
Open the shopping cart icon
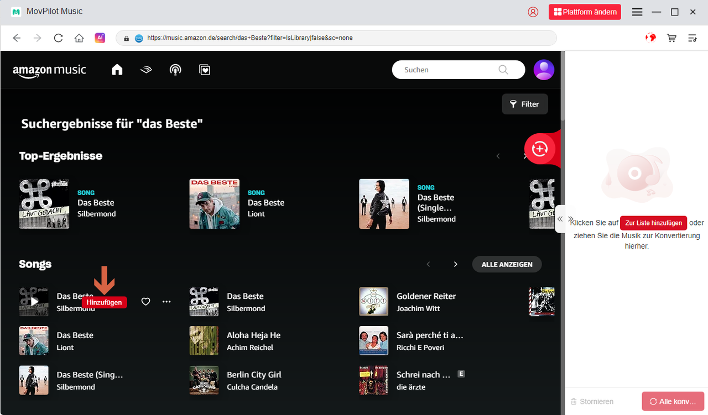(x=671, y=38)
